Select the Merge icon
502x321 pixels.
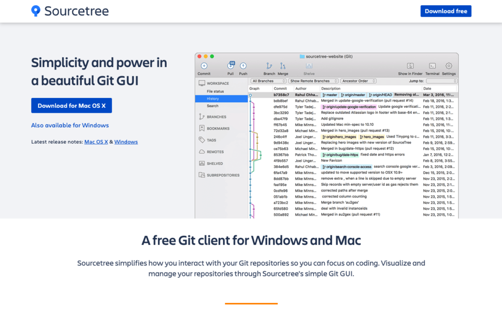pyautogui.click(x=283, y=66)
